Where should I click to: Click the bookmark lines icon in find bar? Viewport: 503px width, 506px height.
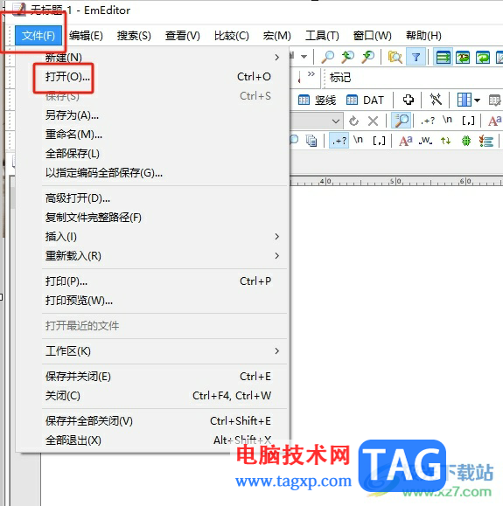[x=486, y=141]
